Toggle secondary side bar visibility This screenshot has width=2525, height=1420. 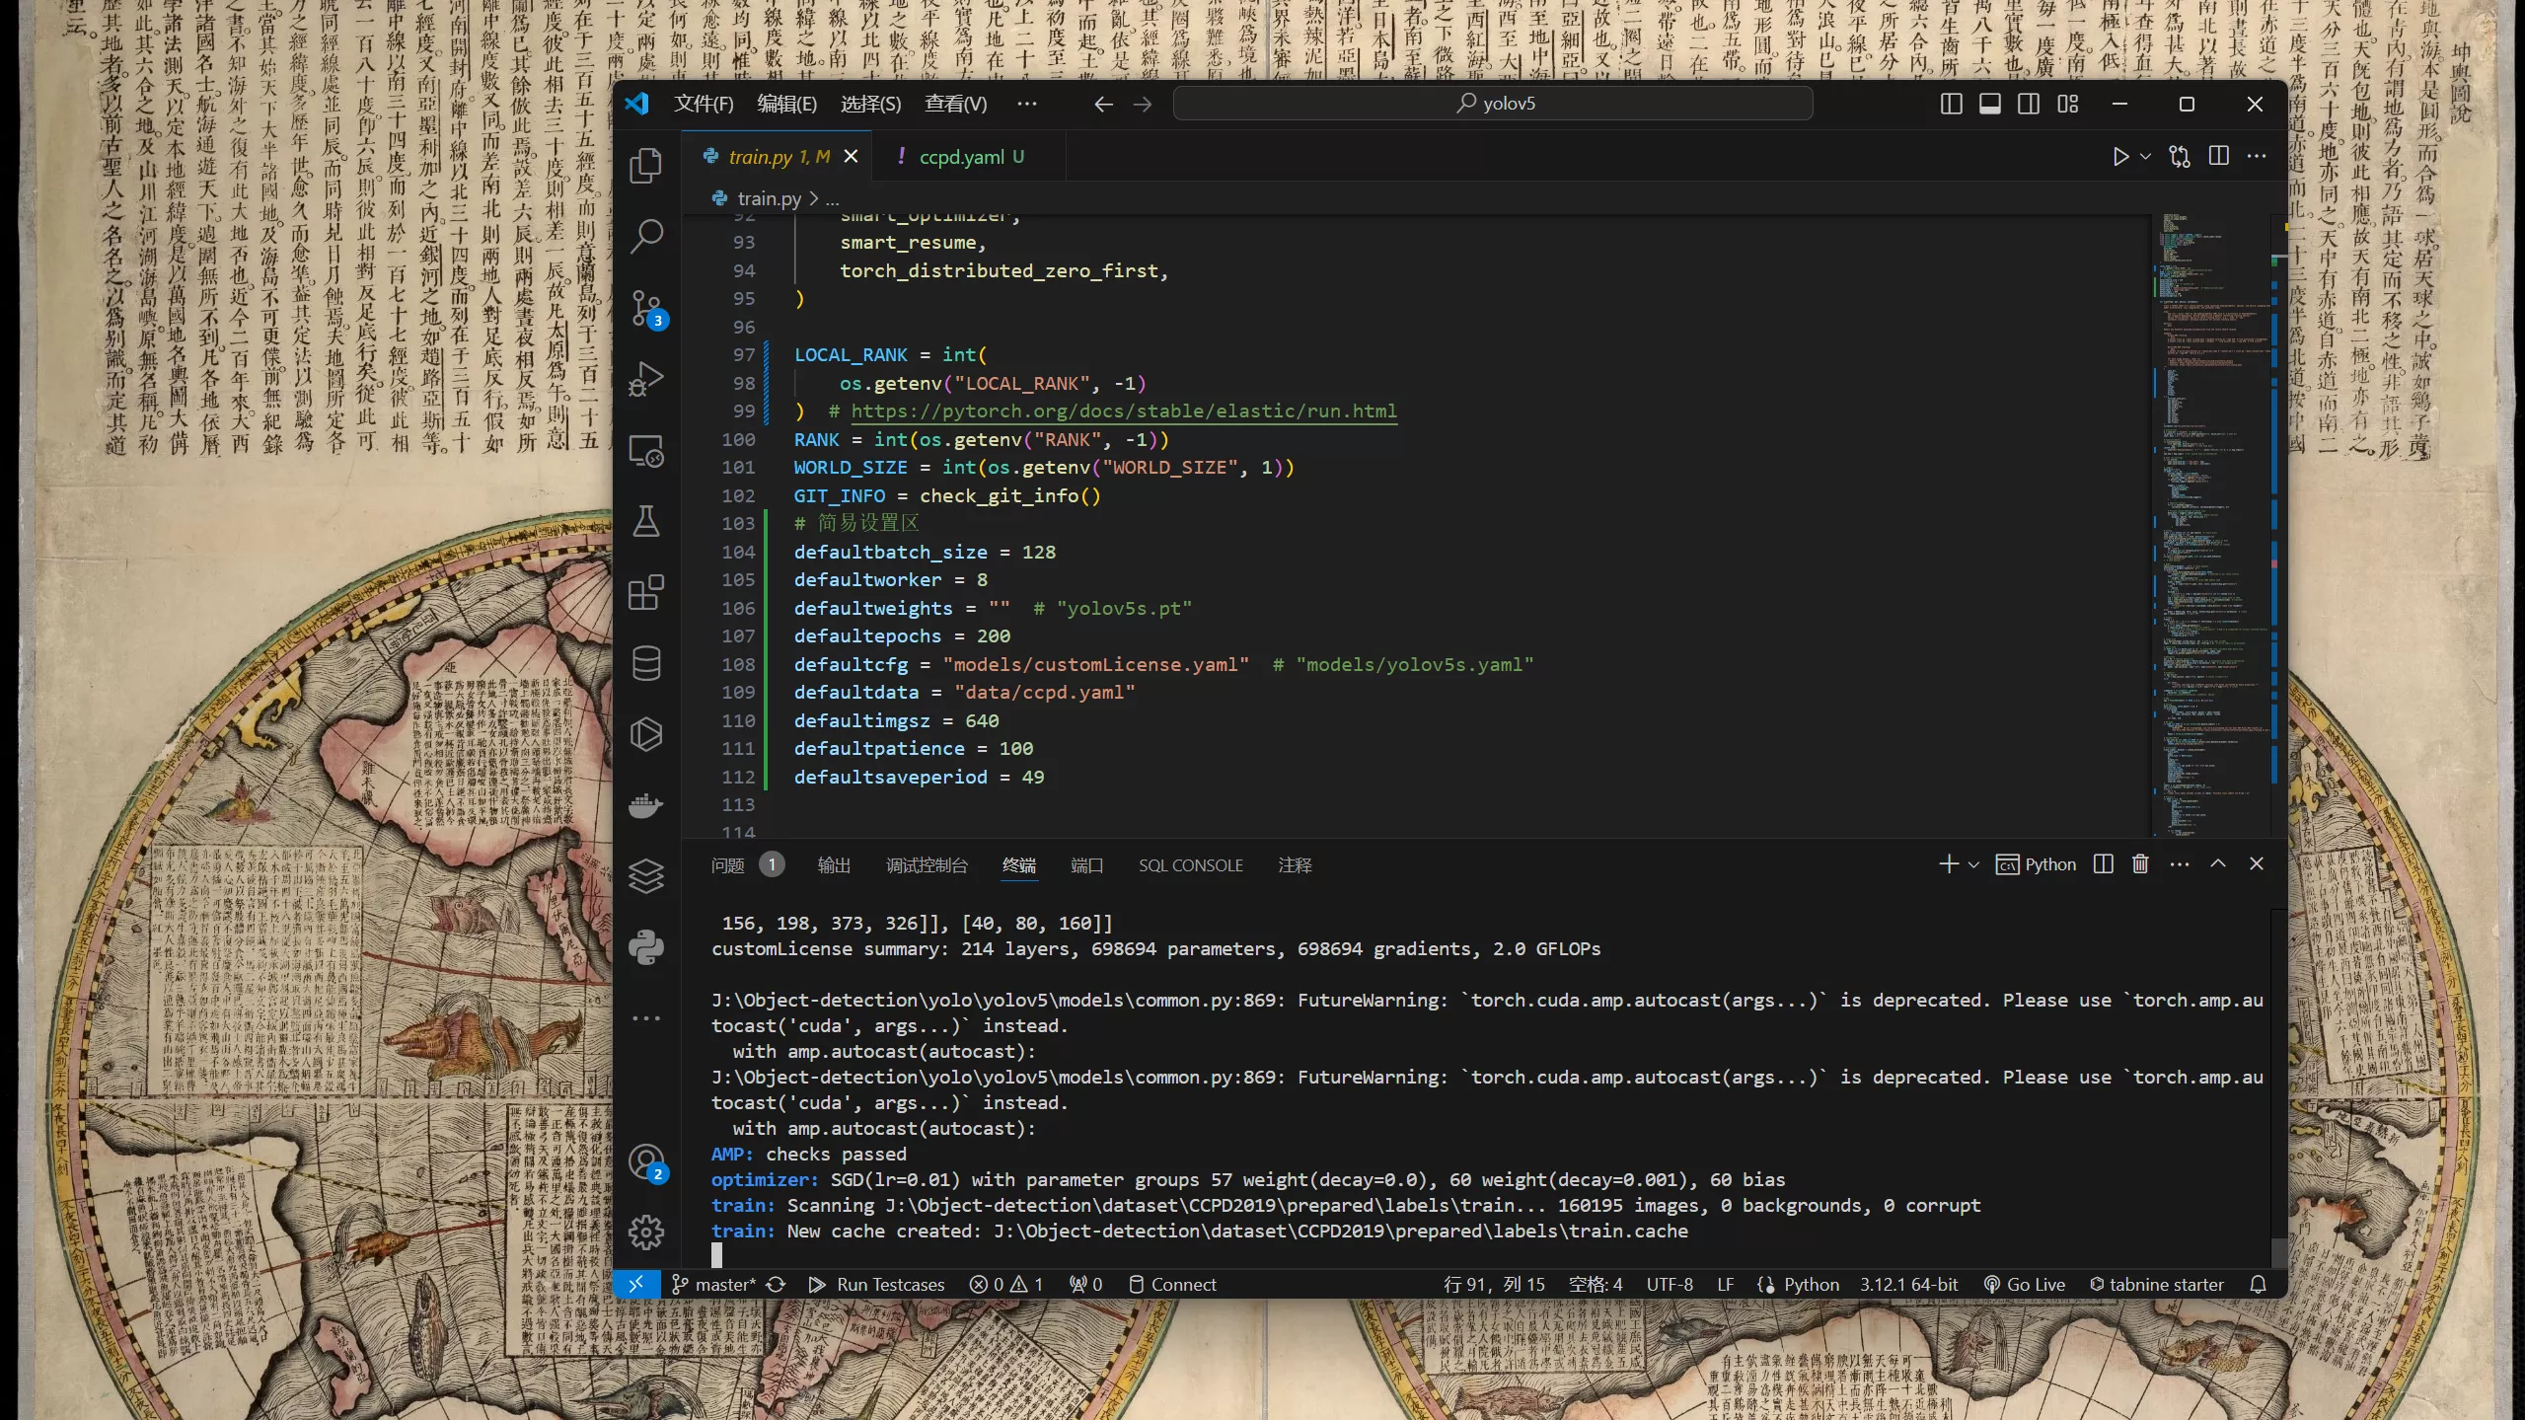click(x=2029, y=104)
